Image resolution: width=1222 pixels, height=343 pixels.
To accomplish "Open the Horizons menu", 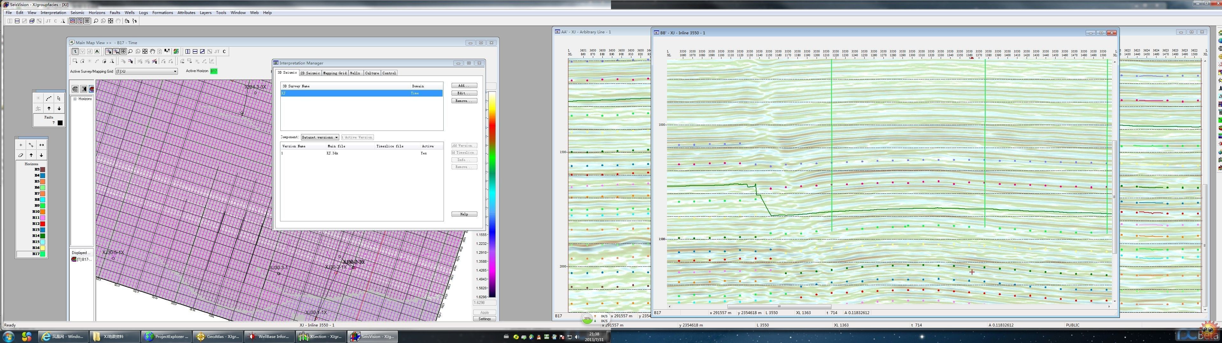I will 97,13.
